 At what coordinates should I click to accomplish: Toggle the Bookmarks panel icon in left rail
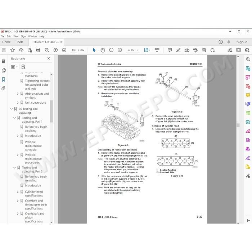pos(4,79)
